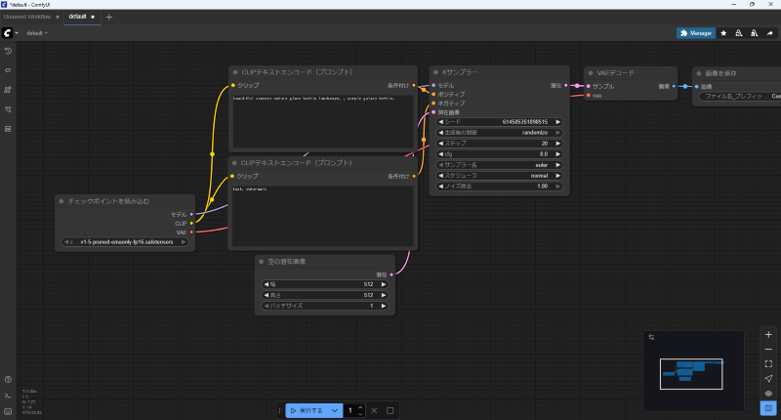Click the ノイズ除去 denoise value field
This screenshot has width=781, height=420.
tap(499, 187)
